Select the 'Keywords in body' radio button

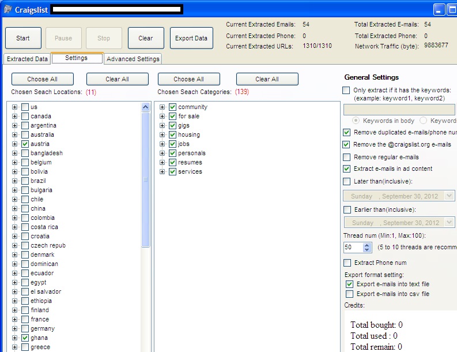(356, 121)
